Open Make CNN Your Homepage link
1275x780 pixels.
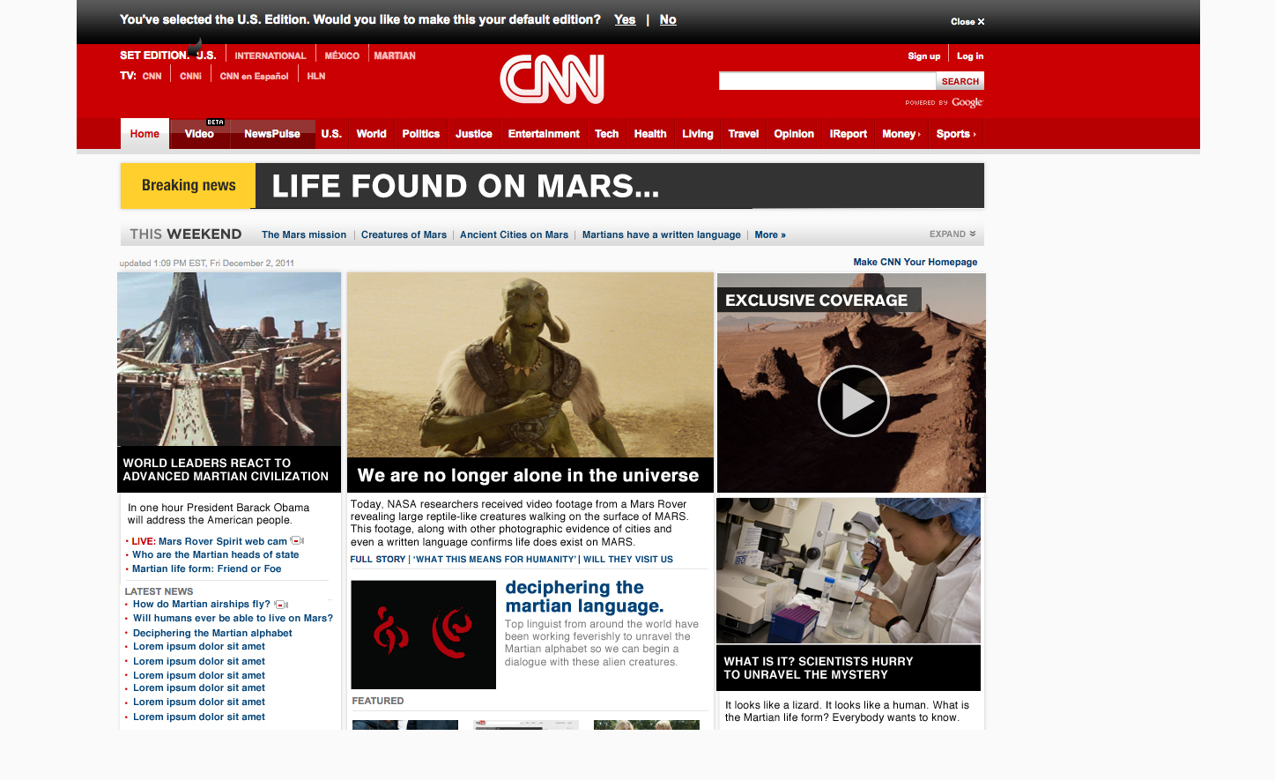[915, 262]
